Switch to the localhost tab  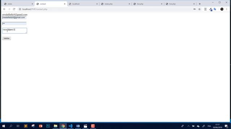(83, 4)
